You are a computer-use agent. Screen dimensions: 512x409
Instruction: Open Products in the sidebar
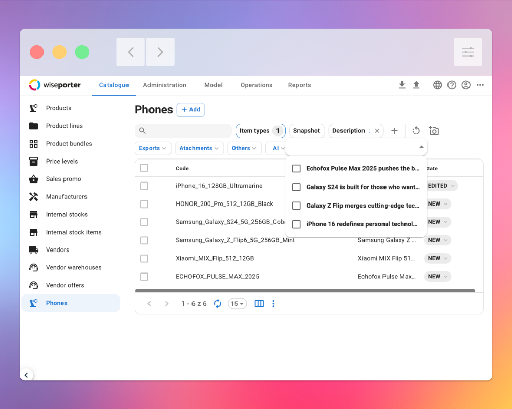coord(71,108)
